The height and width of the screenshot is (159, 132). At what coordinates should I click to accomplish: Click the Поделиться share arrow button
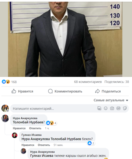pyautogui.click(x=108, y=91)
